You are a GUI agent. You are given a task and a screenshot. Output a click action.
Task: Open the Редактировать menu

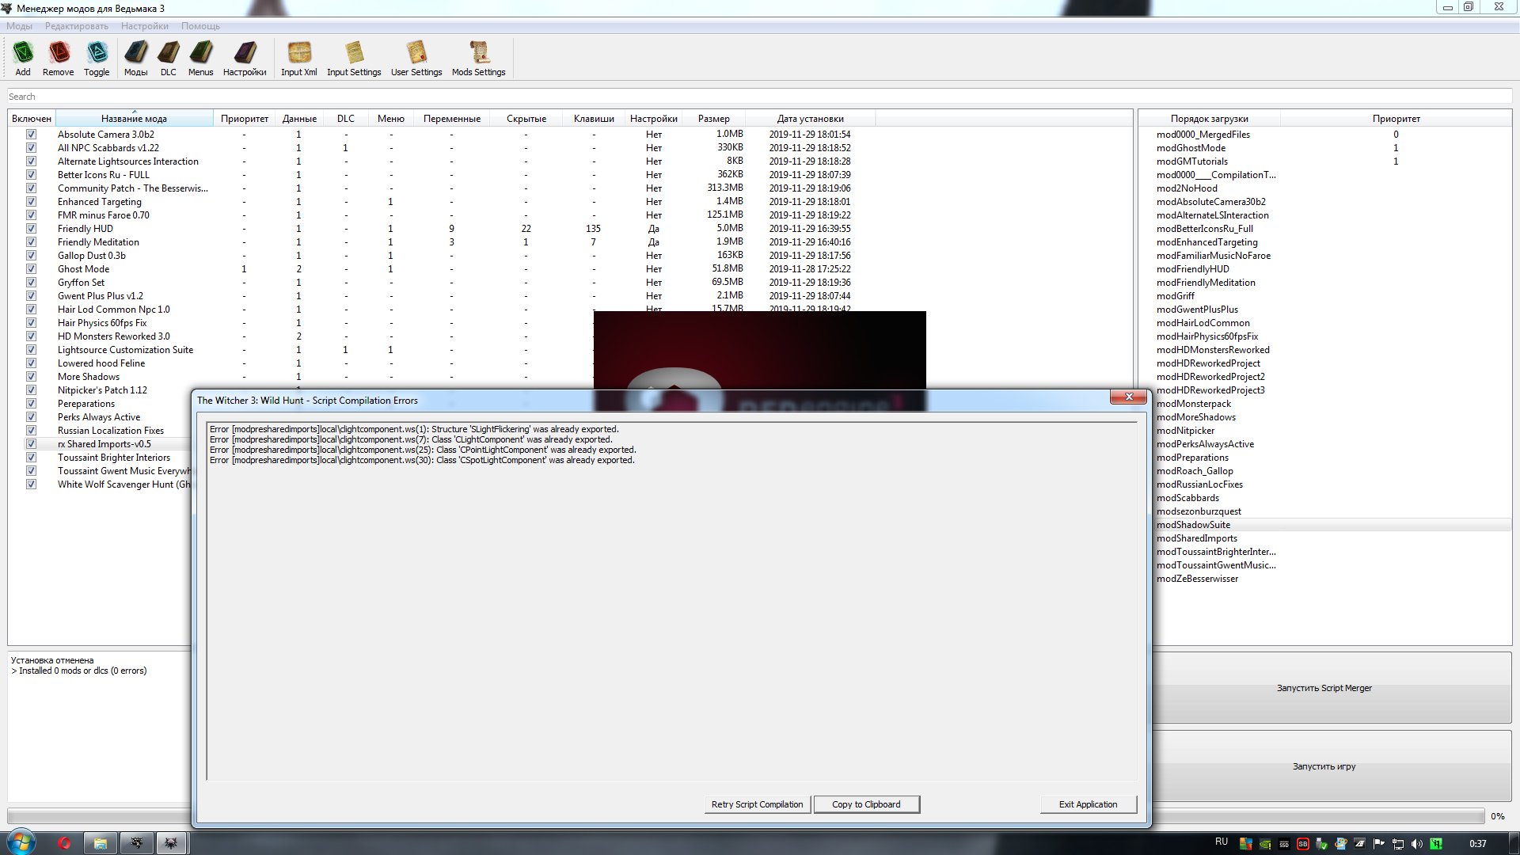point(77,26)
